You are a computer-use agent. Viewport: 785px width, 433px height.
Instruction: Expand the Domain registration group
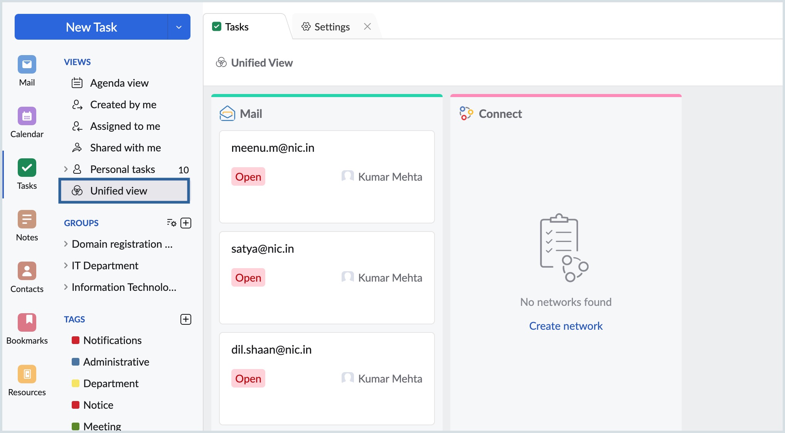tap(66, 244)
